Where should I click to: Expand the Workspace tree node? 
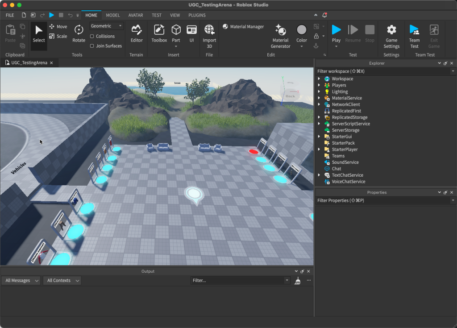click(x=319, y=79)
